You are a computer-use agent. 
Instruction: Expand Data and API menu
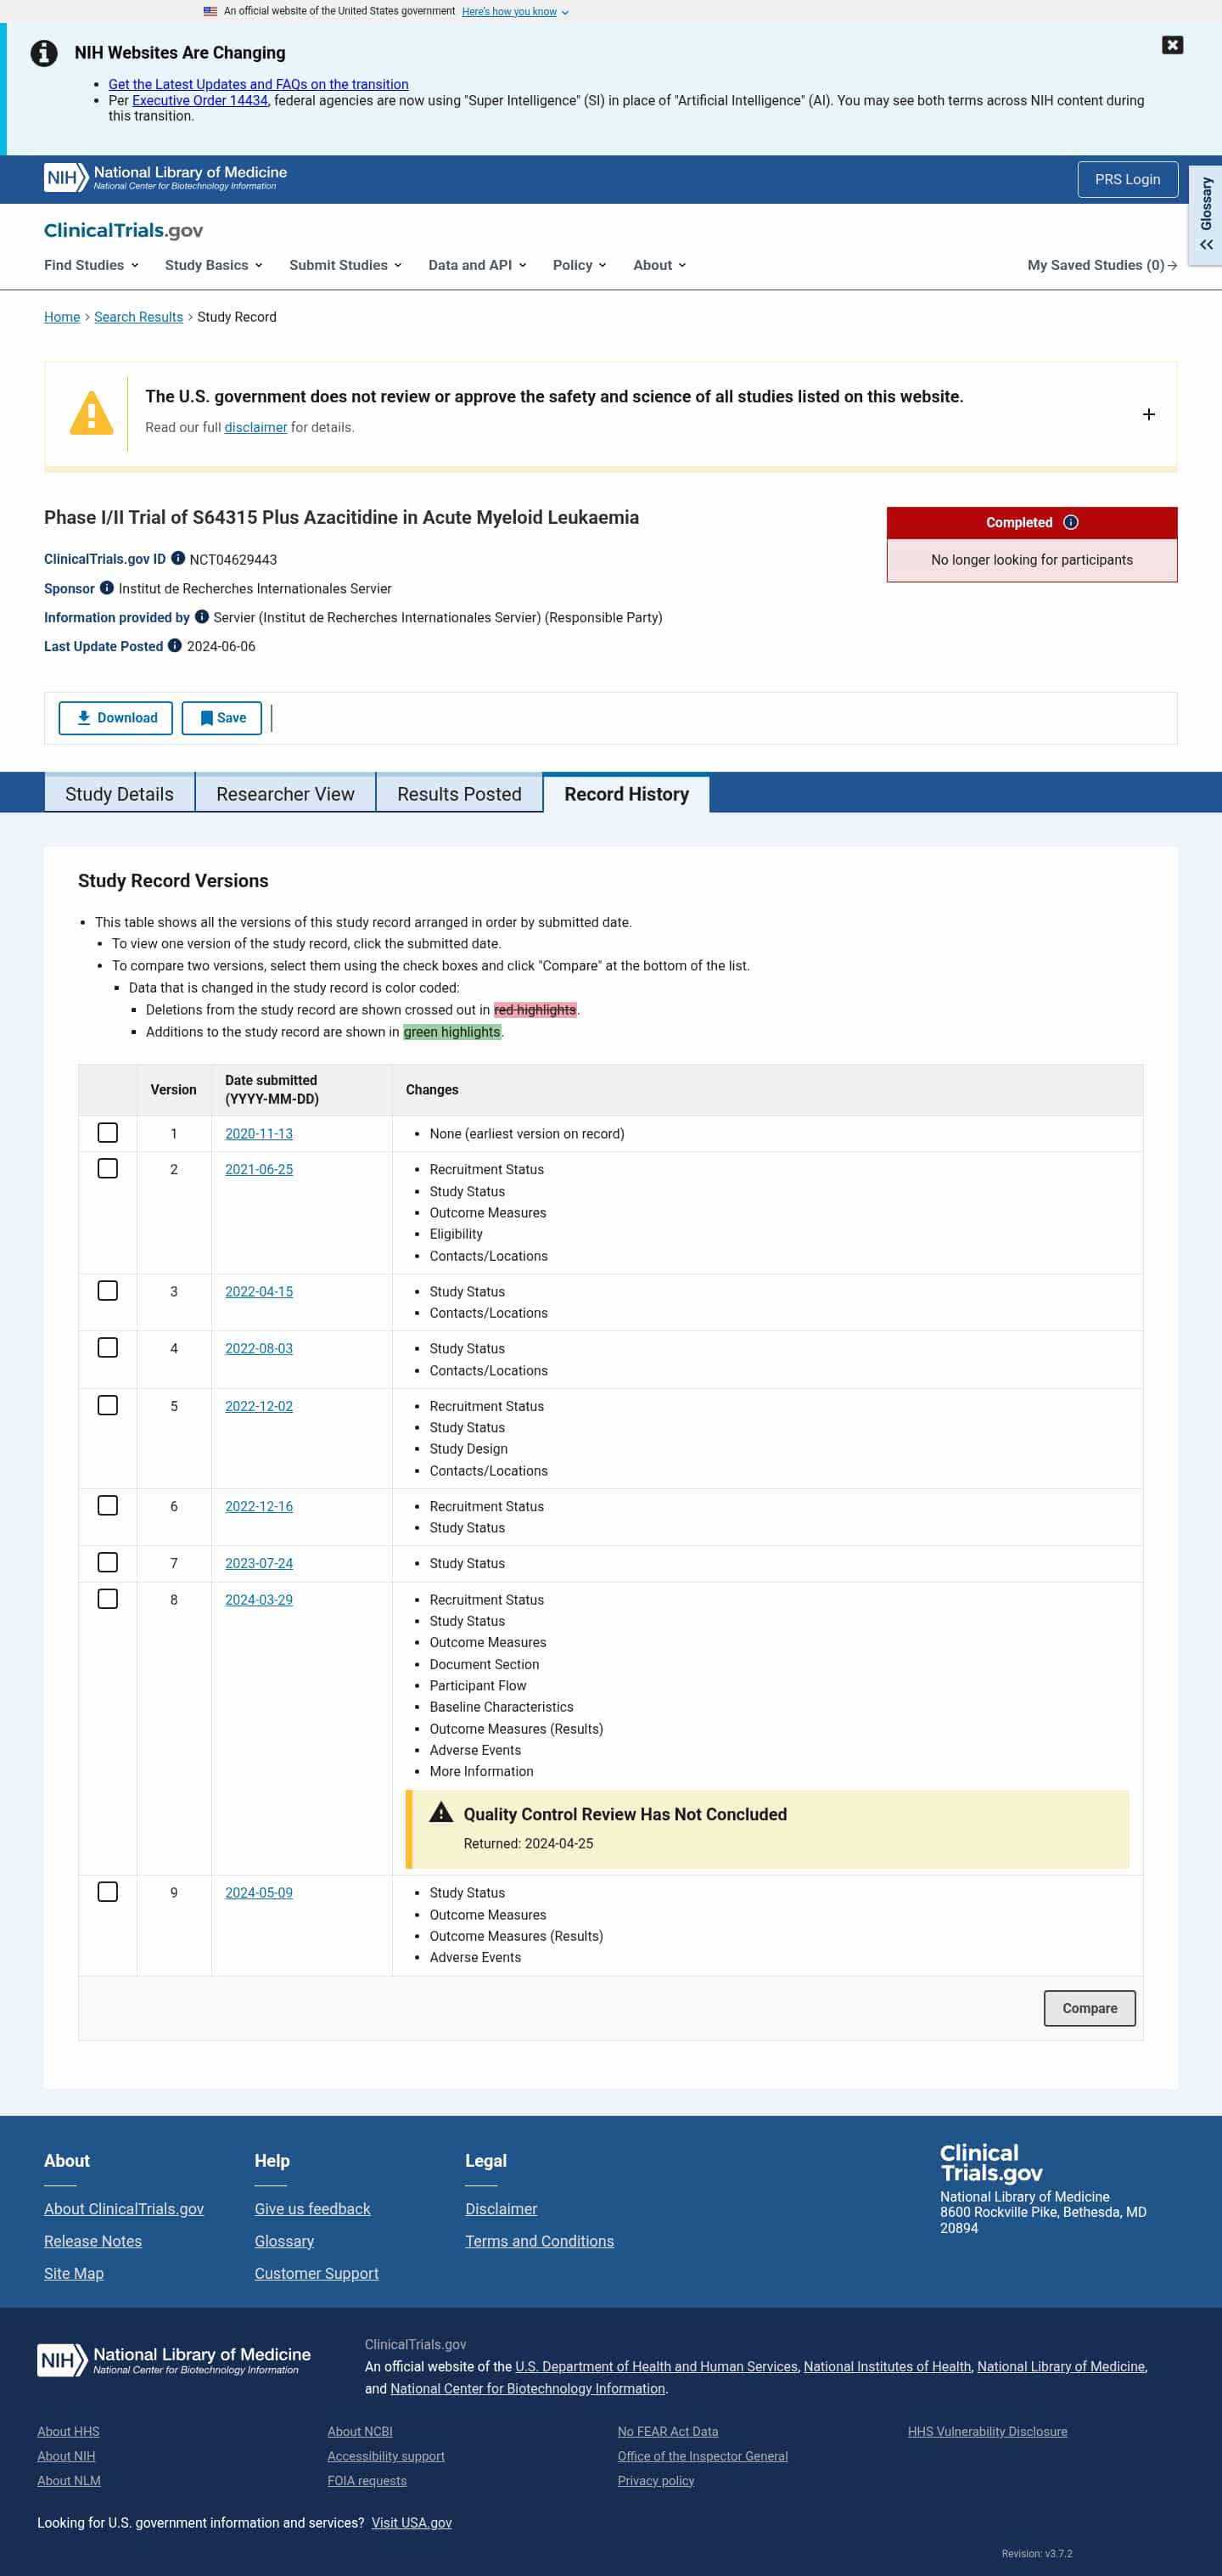478,265
